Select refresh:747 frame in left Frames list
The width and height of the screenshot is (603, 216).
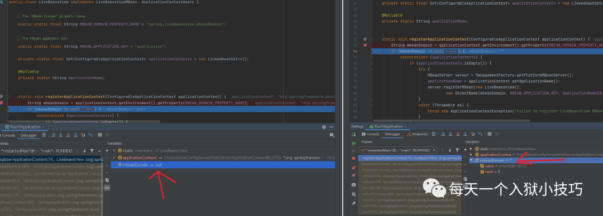click(x=51, y=195)
